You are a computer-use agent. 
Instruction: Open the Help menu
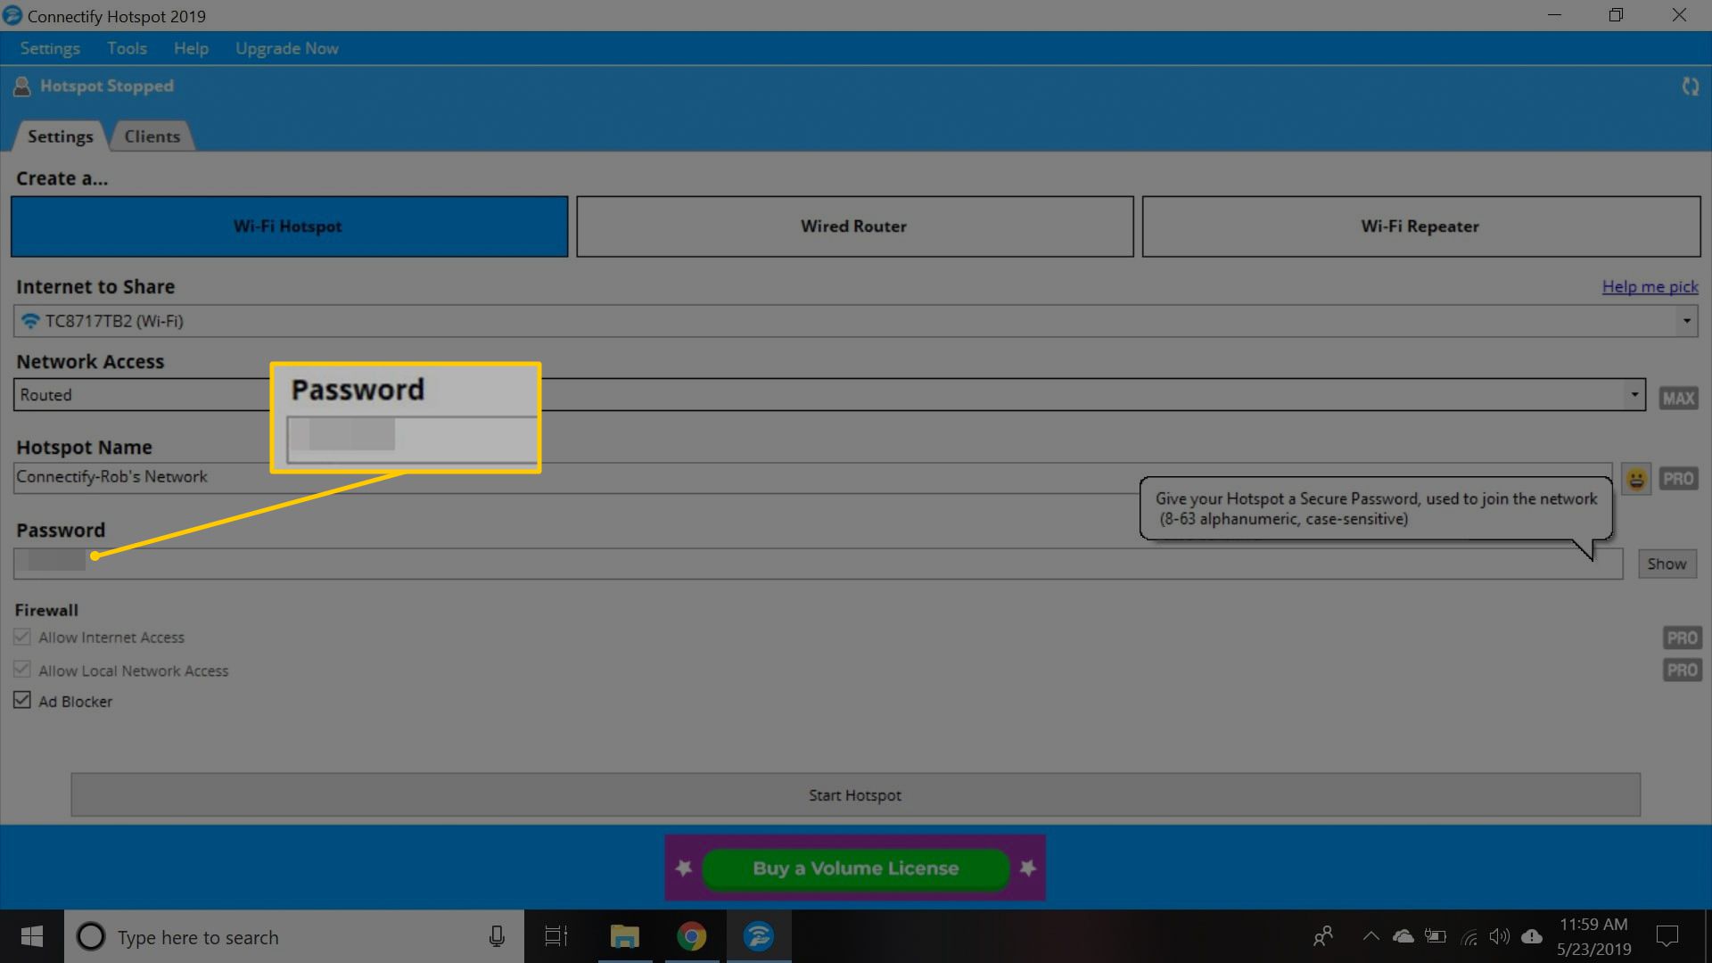[x=191, y=48]
